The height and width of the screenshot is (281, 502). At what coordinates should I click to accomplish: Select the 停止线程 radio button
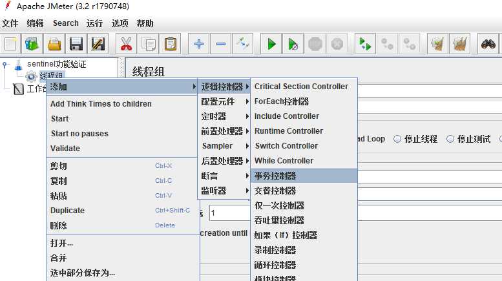coord(397,139)
